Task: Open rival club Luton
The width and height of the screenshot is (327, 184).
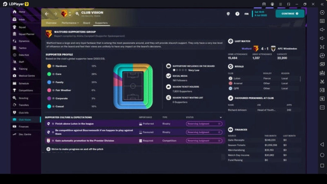Action: (237, 79)
